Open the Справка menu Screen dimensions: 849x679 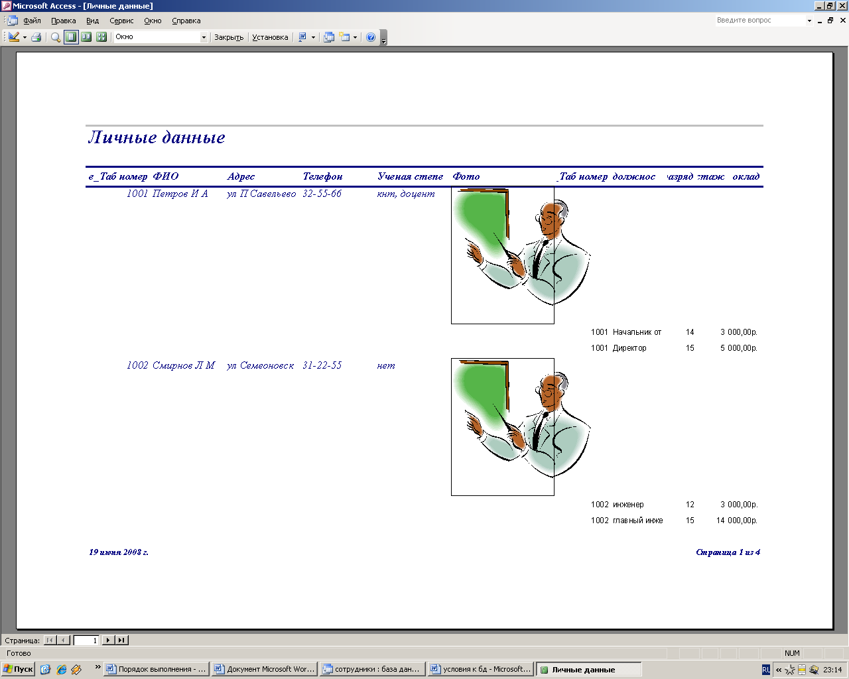pos(186,21)
